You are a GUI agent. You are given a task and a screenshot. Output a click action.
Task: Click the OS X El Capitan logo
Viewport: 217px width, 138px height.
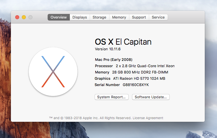tap(53, 71)
